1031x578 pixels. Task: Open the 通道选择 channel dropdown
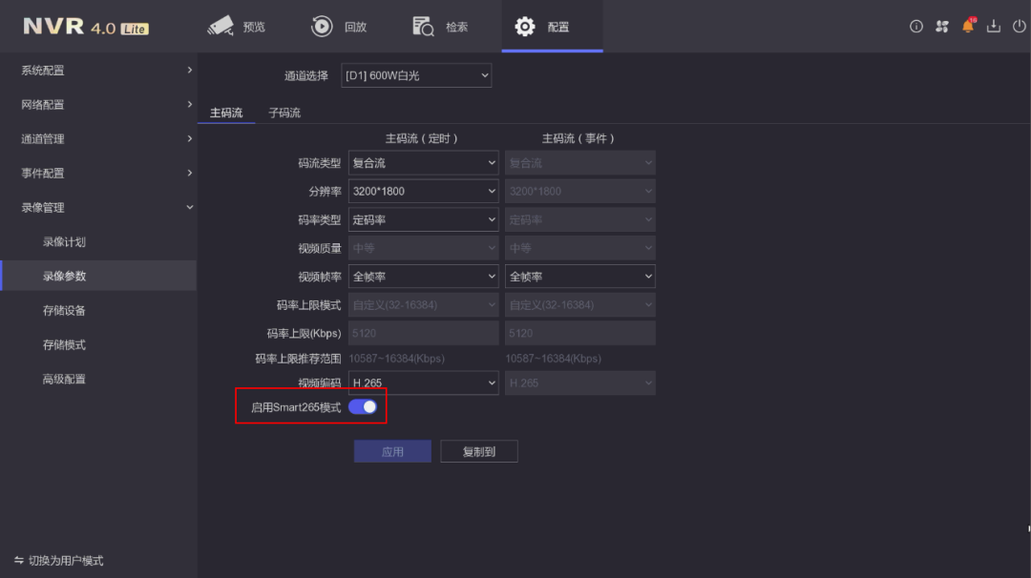tap(416, 75)
